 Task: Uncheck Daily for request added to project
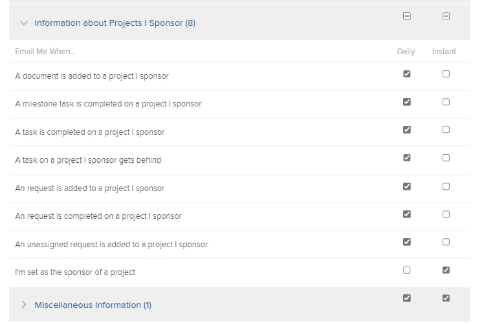pyautogui.click(x=406, y=187)
